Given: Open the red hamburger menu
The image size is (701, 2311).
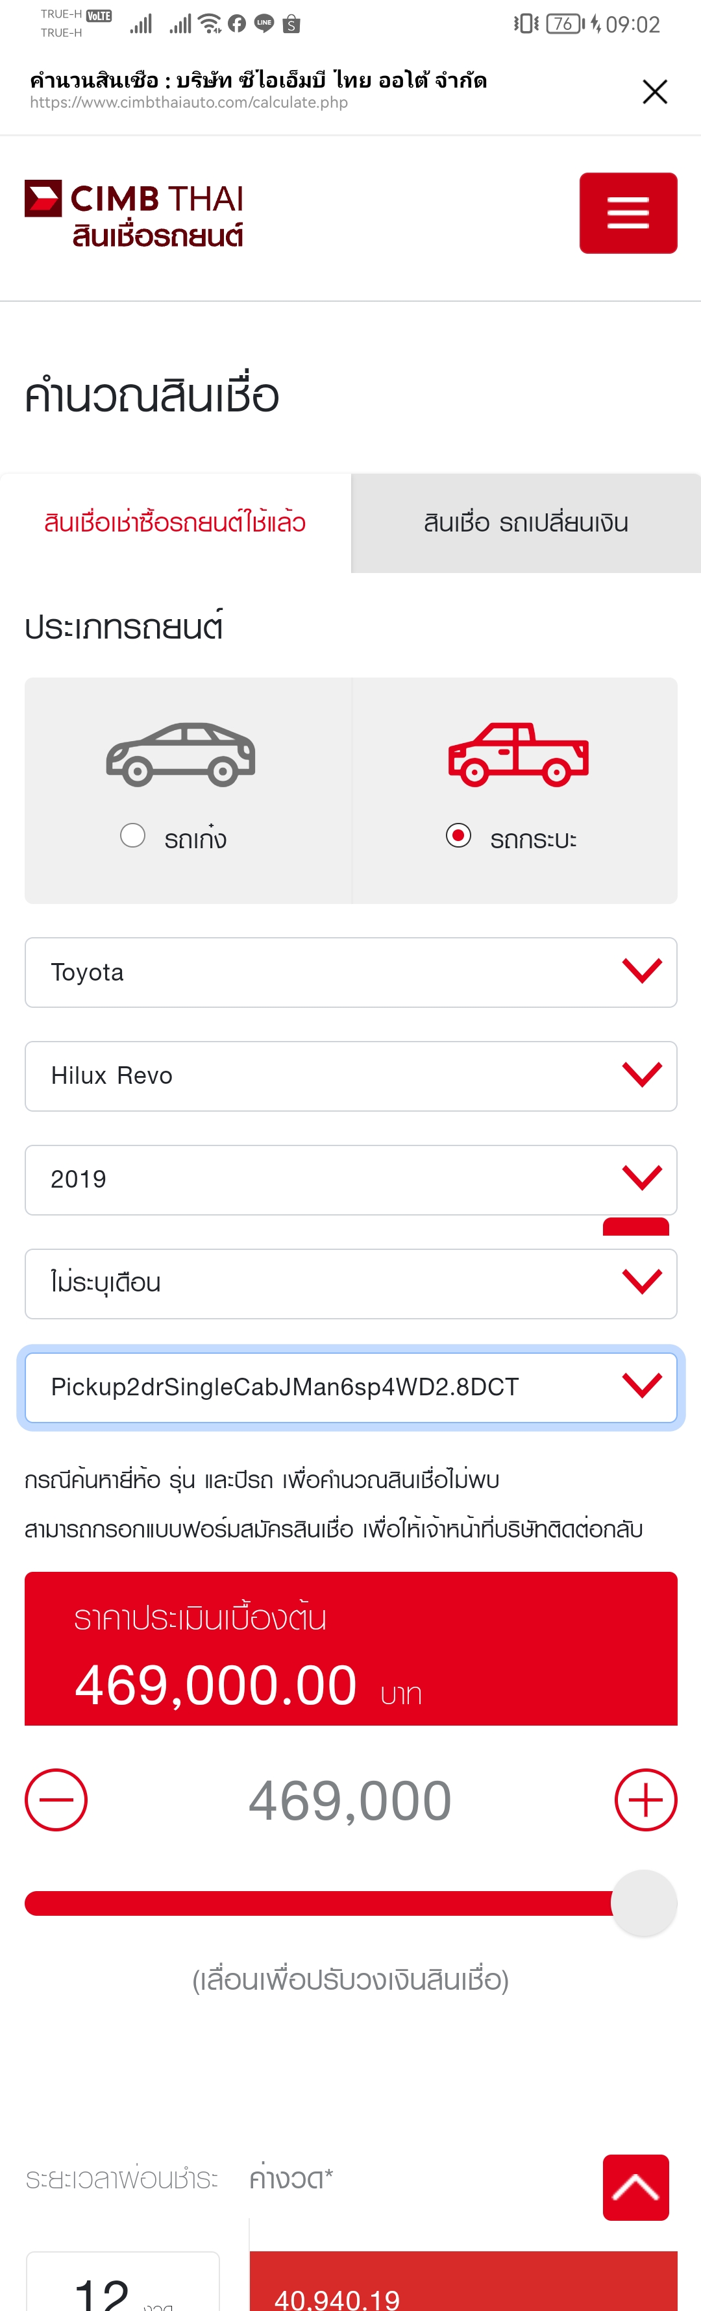Looking at the screenshot, I should (628, 214).
